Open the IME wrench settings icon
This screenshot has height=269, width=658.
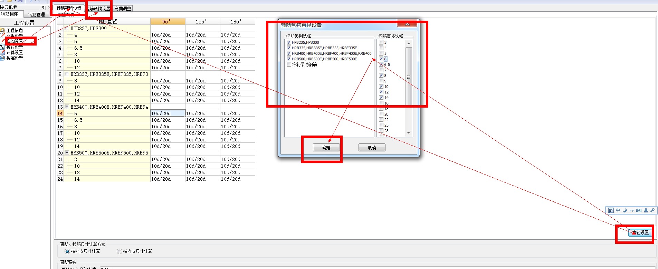point(652,210)
